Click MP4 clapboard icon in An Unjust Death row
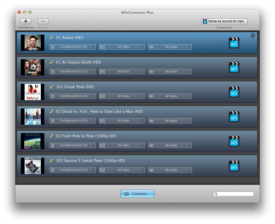Screen dimensions: 275x224 coord(234,67)
